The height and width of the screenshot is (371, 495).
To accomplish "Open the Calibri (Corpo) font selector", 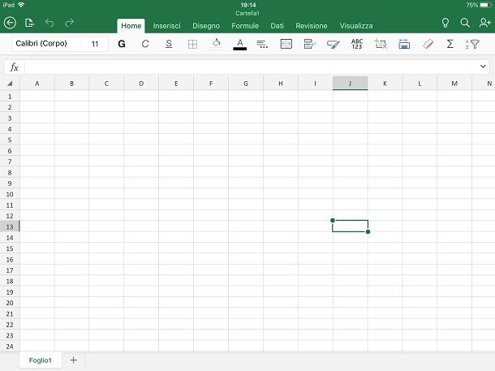I will (46, 44).
